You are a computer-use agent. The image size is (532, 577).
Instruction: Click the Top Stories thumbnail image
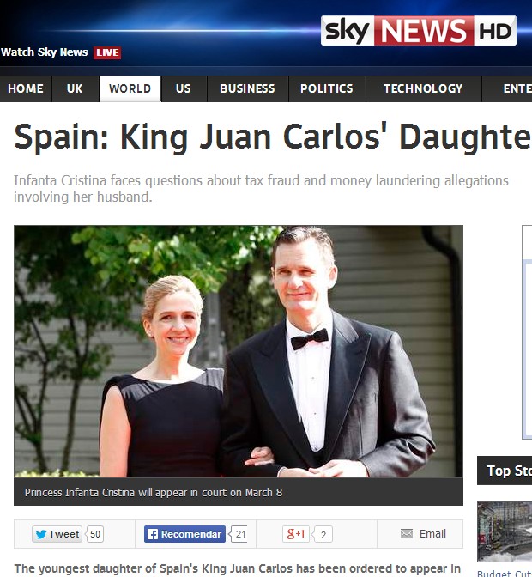pyautogui.click(x=505, y=531)
